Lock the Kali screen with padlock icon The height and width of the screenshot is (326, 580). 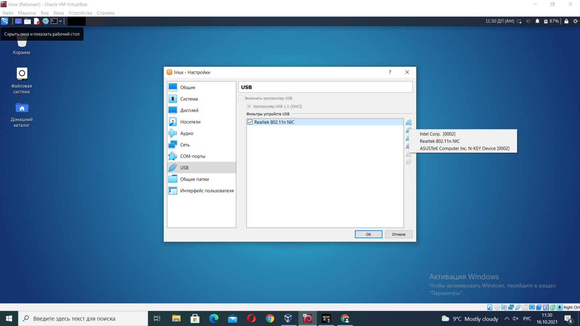[566, 21]
